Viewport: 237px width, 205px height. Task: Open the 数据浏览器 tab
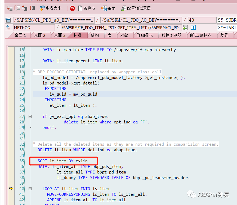coord(171,35)
